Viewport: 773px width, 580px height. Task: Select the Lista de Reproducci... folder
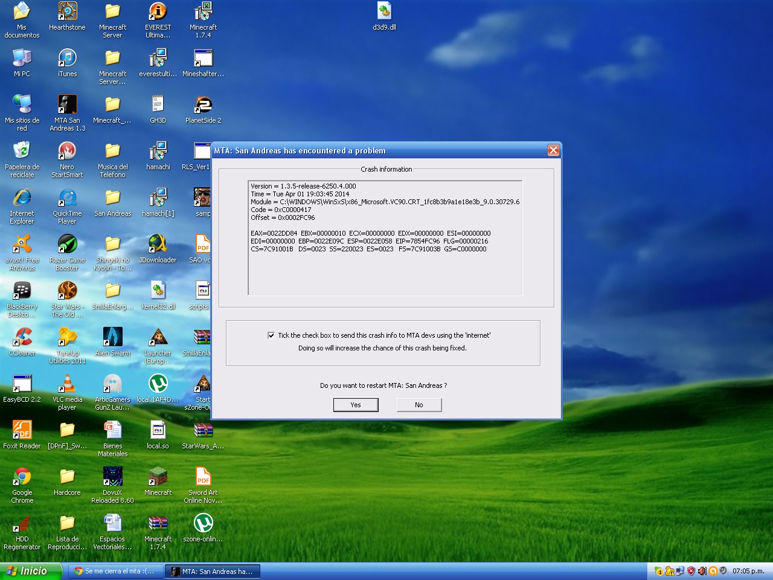67,532
